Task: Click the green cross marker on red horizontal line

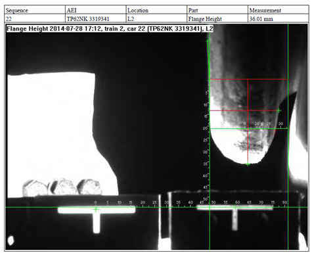Action: coord(279,110)
